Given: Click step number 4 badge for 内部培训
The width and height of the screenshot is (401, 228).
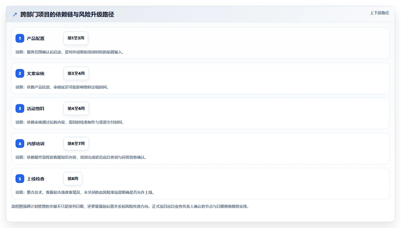Looking at the screenshot, I should coord(20,144).
